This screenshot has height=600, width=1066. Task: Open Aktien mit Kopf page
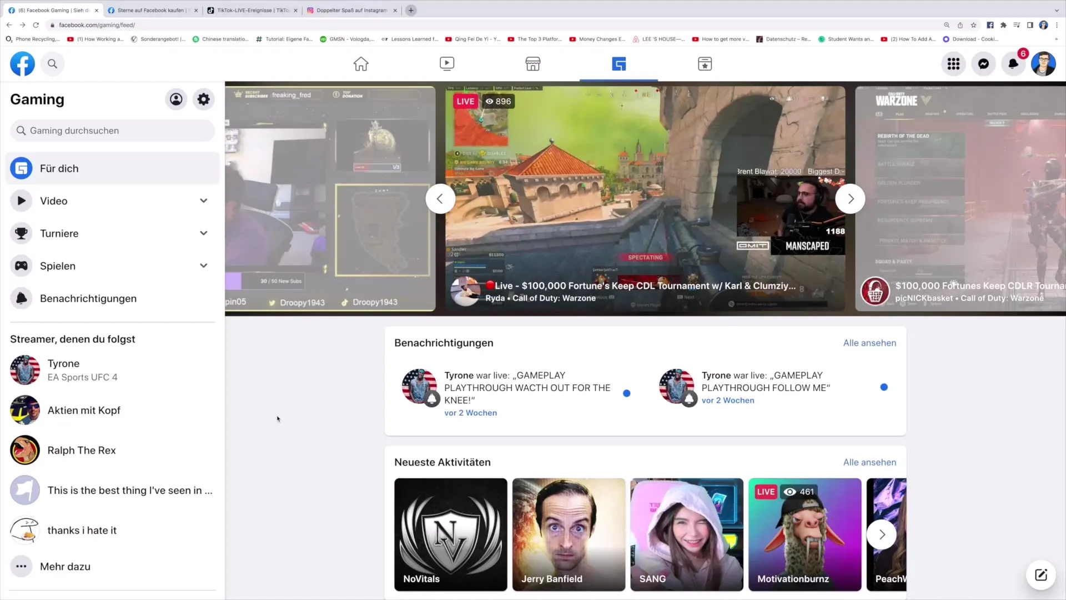(x=112, y=410)
